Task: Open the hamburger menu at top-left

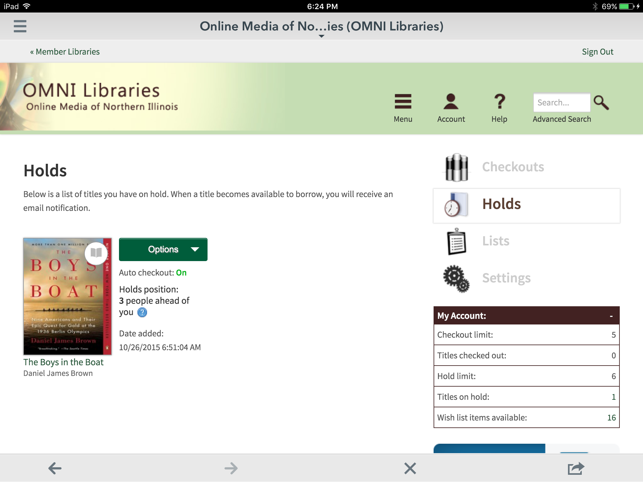Action: click(x=20, y=26)
